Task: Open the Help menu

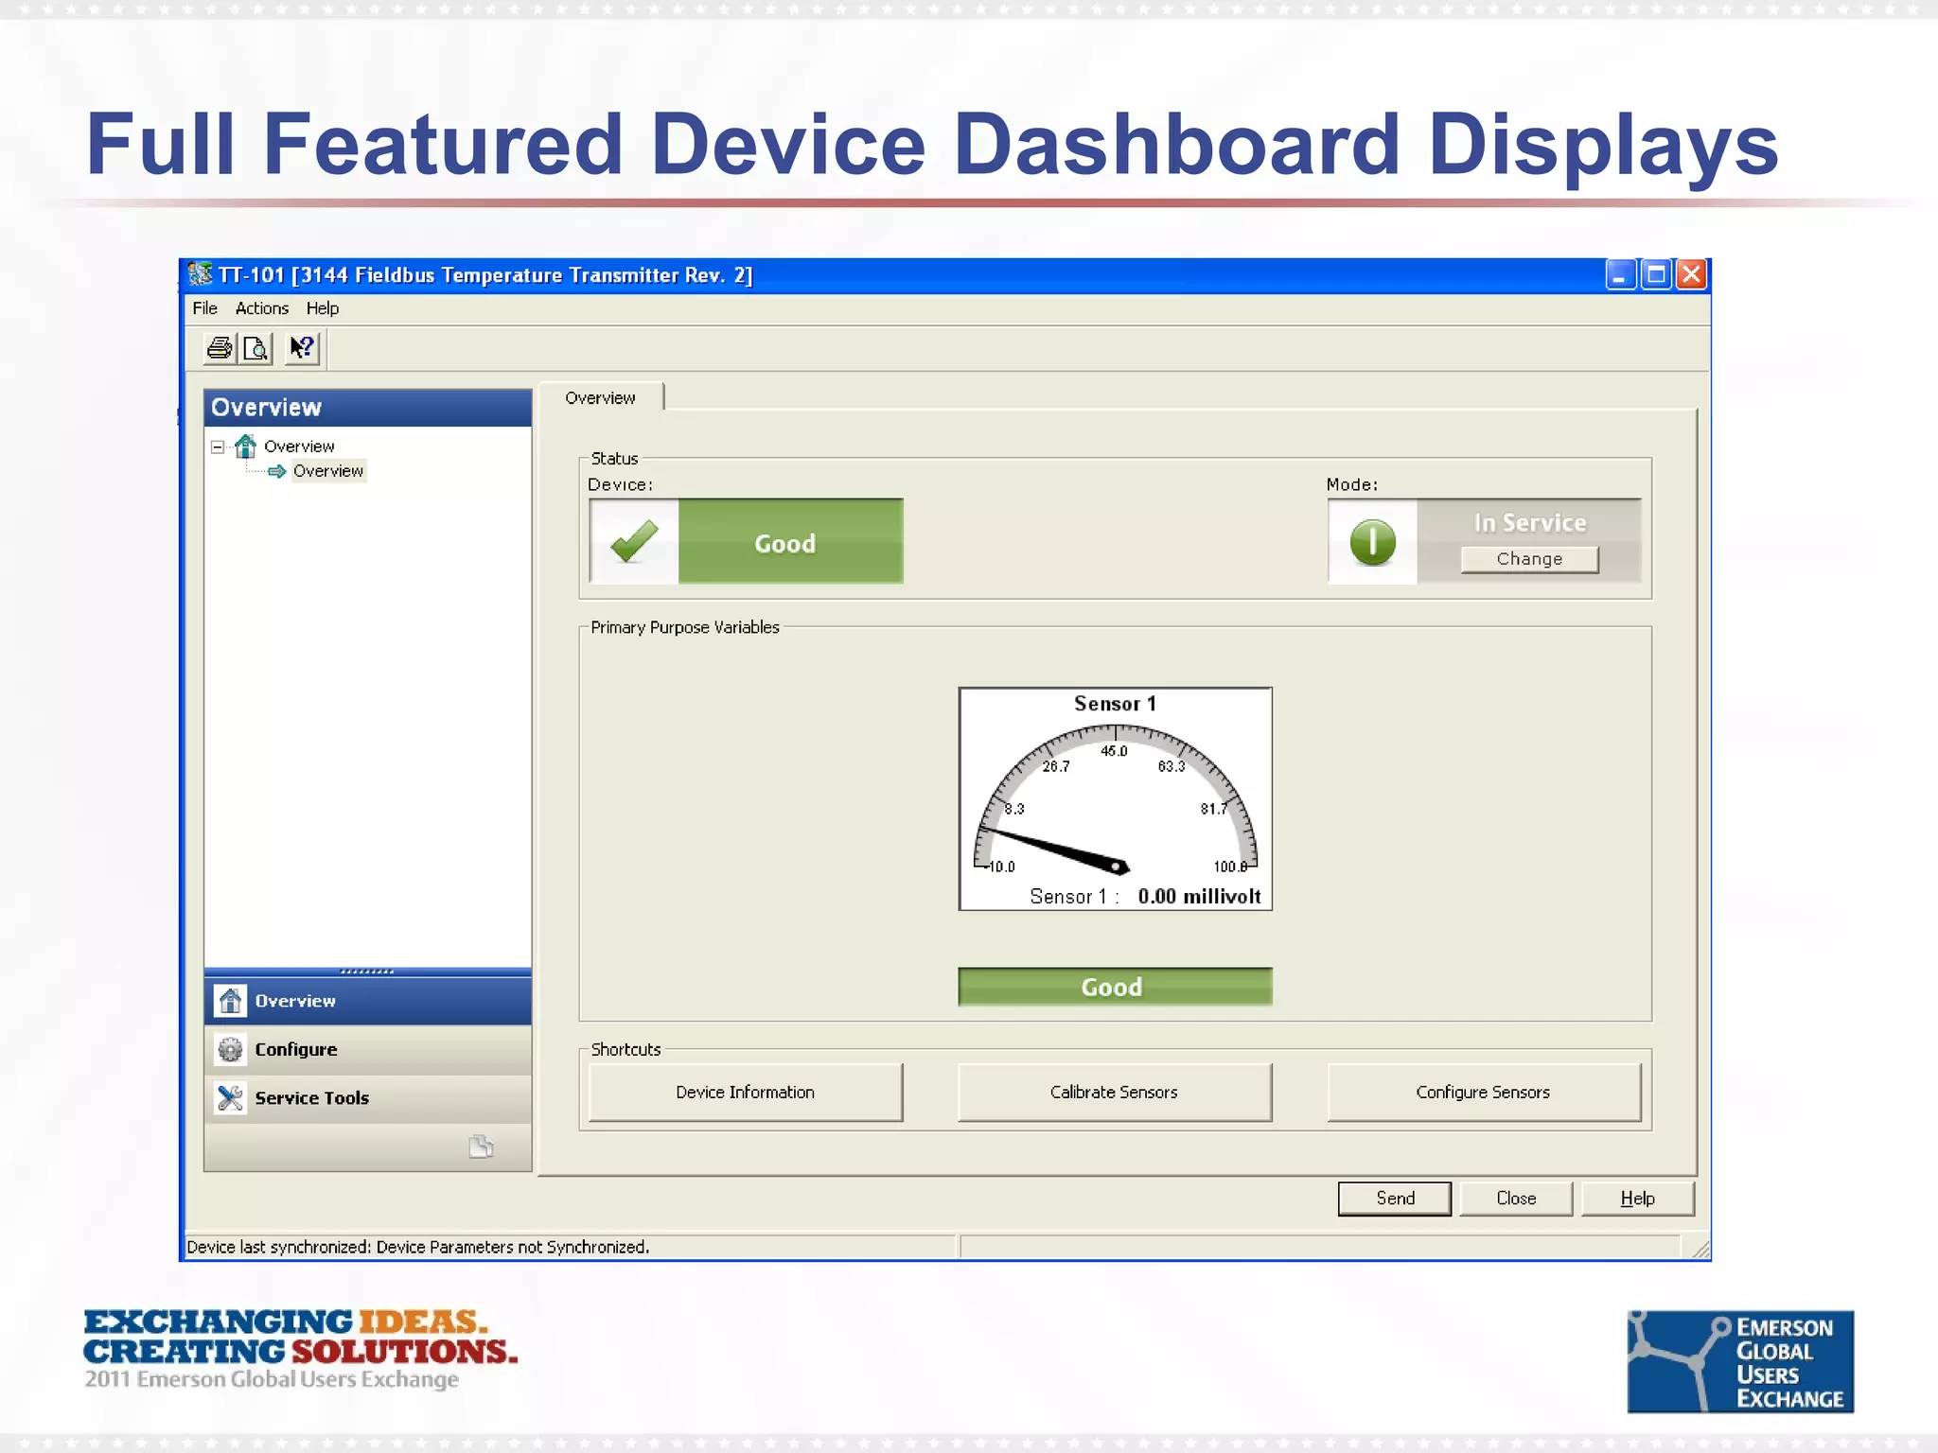Action: click(x=322, y=308)
